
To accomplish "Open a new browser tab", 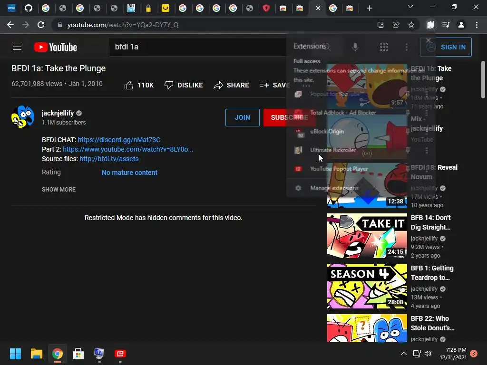I will 369,8.
